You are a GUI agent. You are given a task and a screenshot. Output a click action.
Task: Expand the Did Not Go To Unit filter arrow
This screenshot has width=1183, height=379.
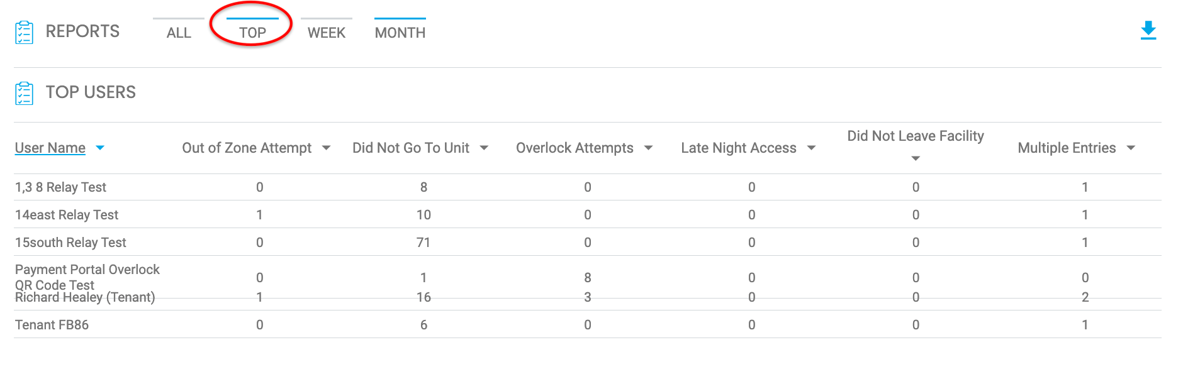pyautogui.click(x=484, y=148)
